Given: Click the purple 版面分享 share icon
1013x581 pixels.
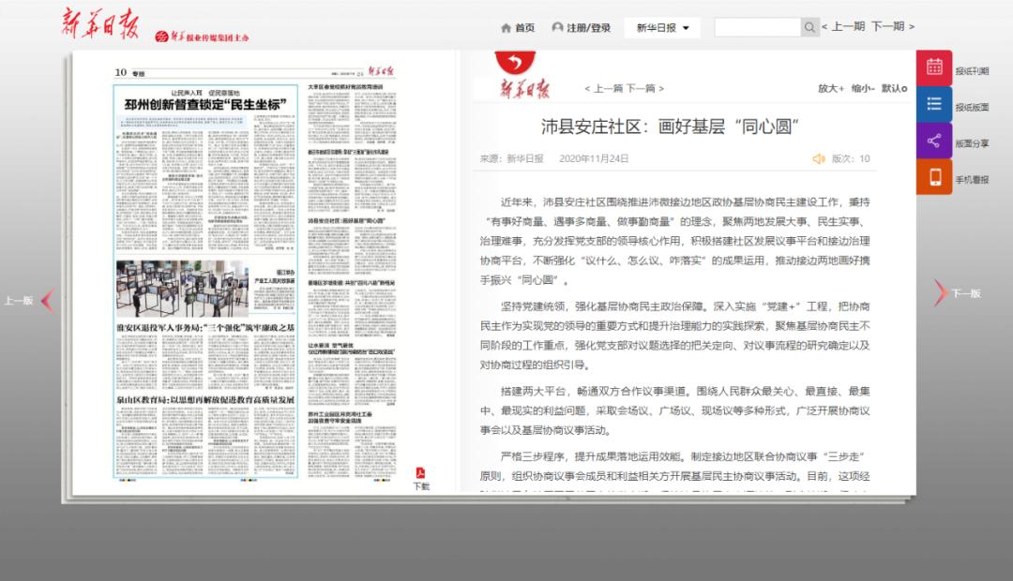Looking at the screenshot, I should (x=933, y=141).
